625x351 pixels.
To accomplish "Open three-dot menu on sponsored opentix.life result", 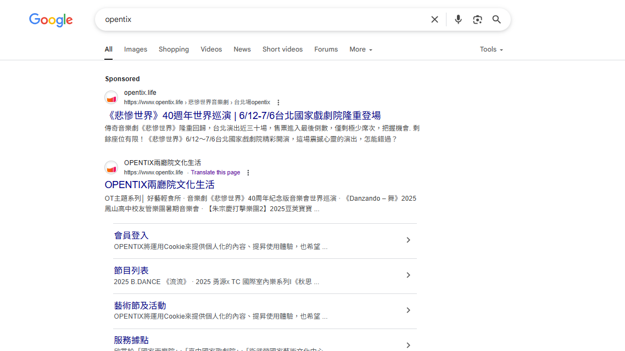I will [278, 103].
